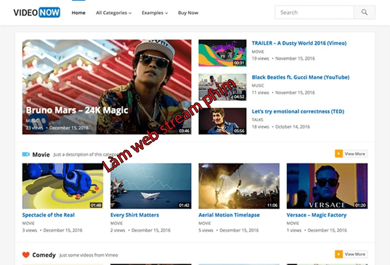The image size is (390, 265).
Task: Click the MOVIE category under the Dusty World trailer
Action: 258,52
